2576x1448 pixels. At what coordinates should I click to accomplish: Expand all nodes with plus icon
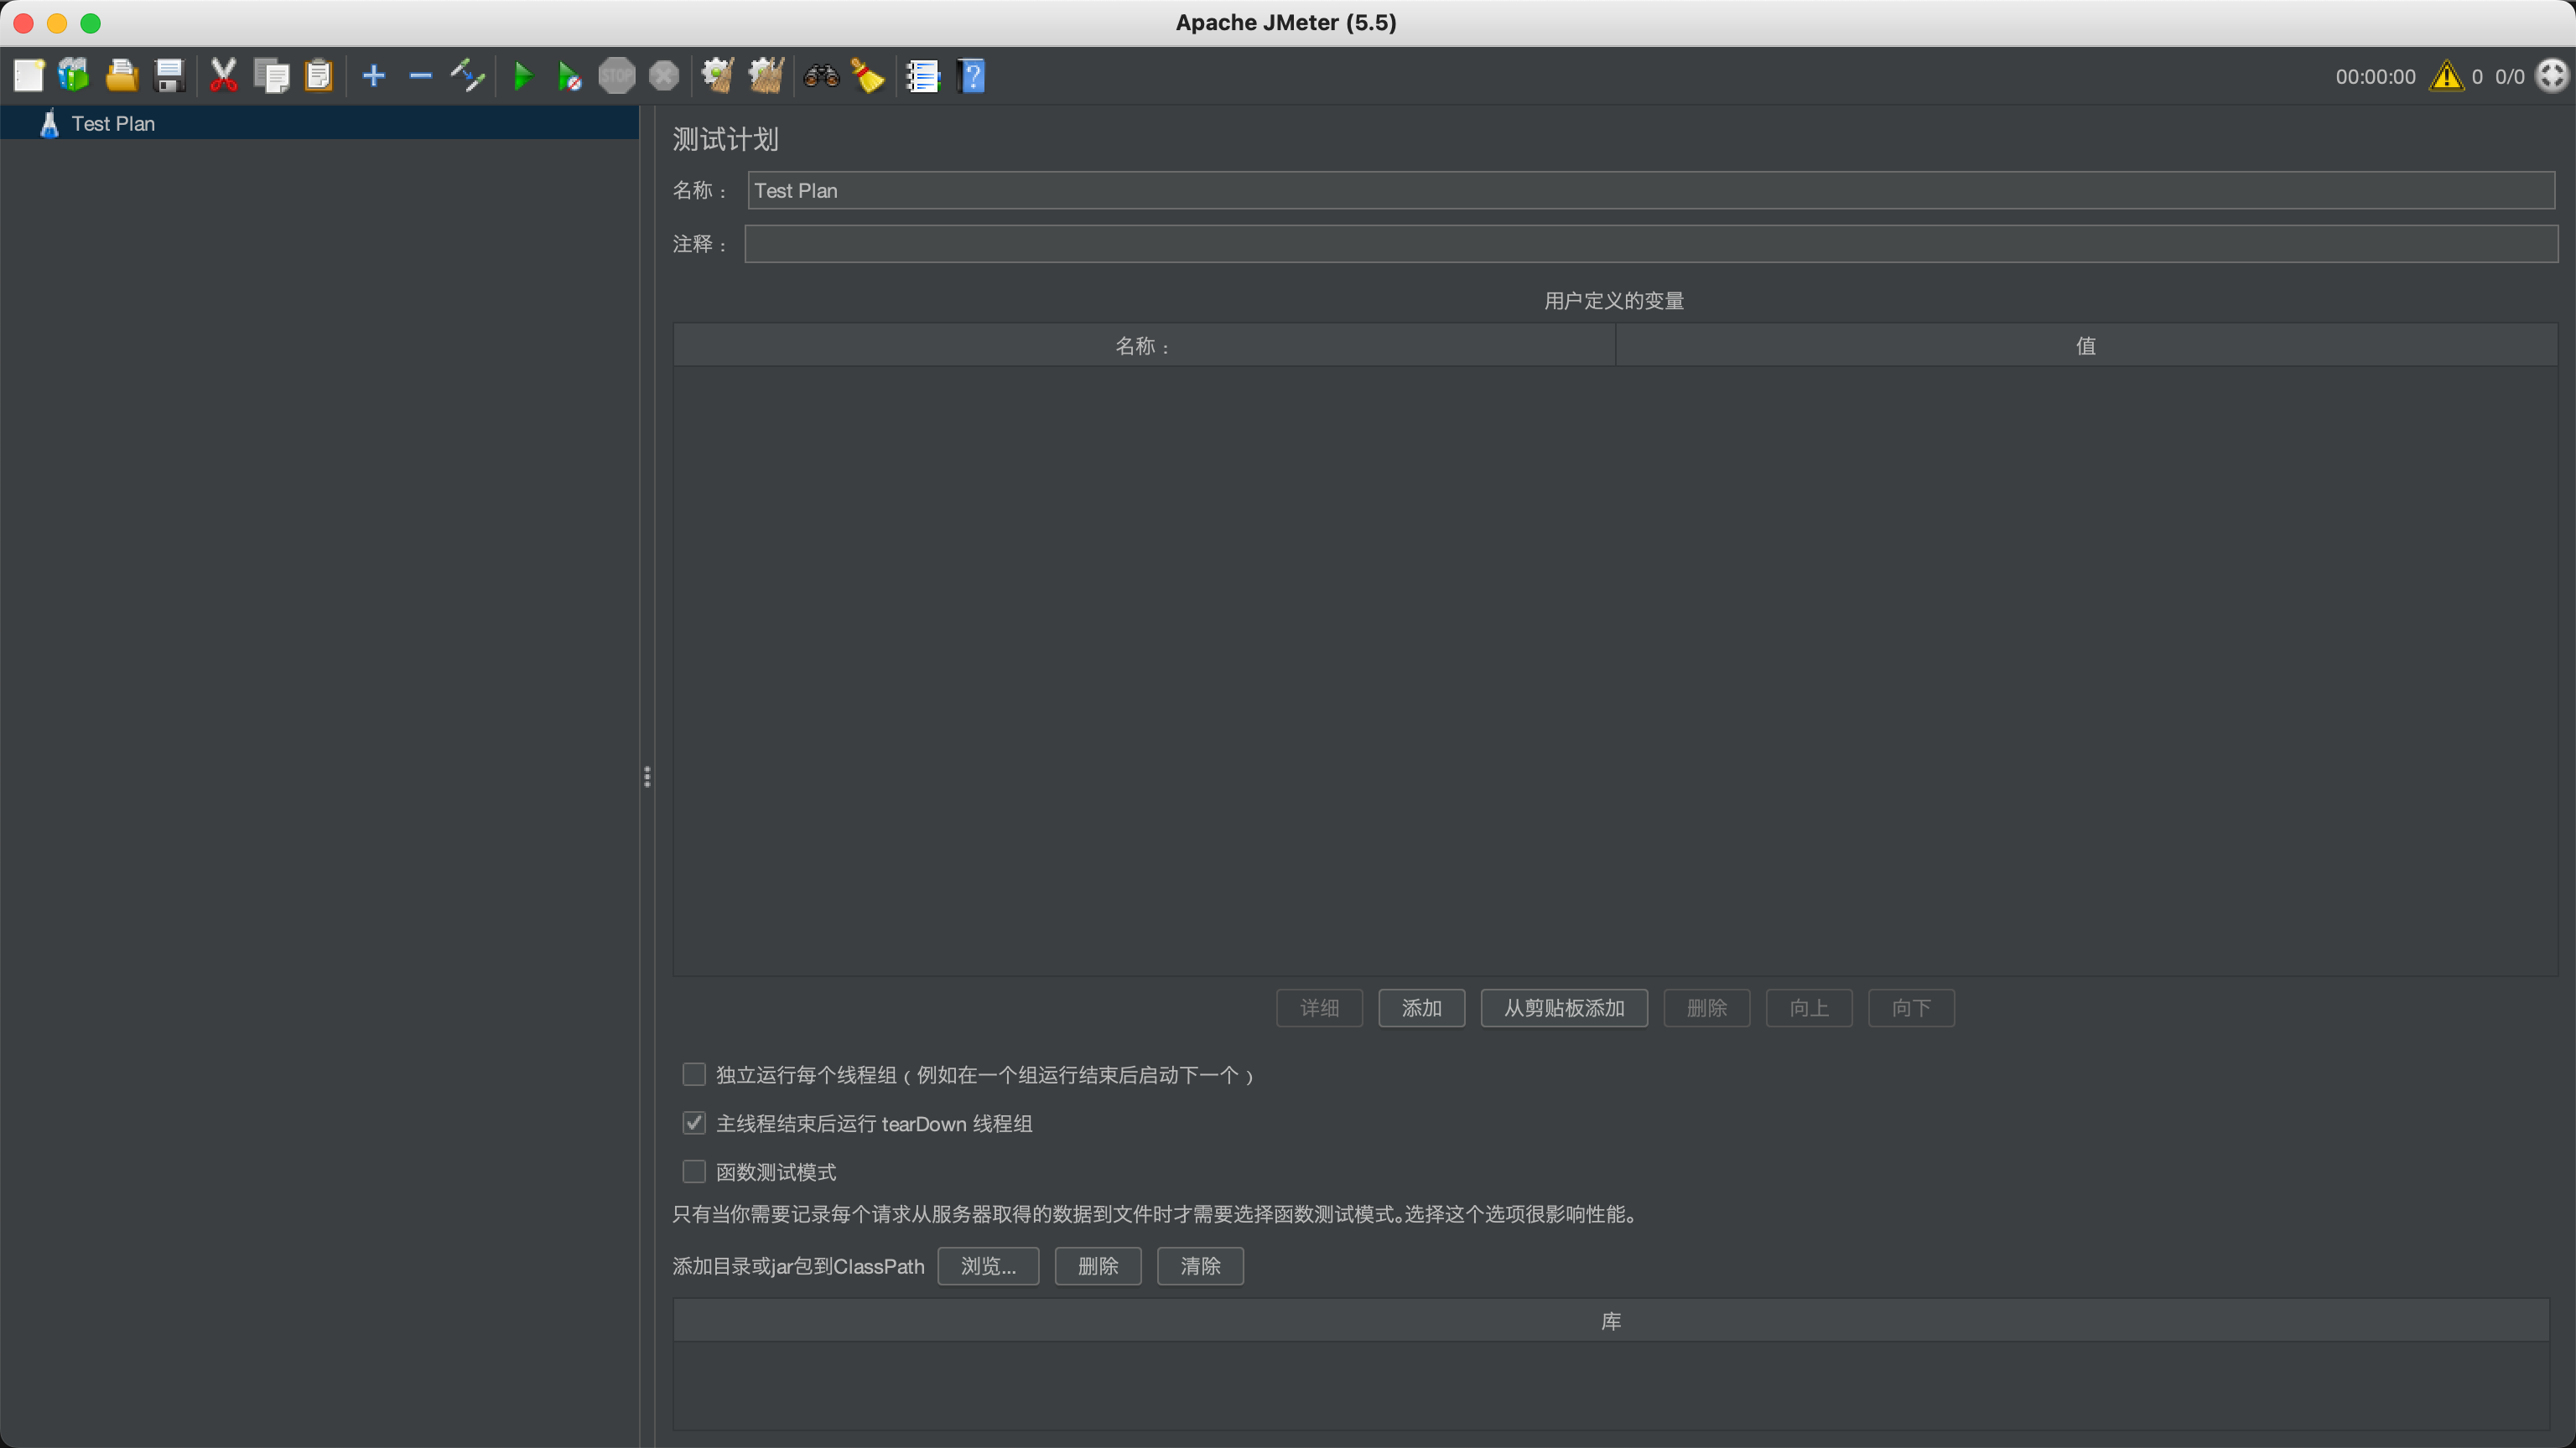pyautogui.click(x=374, y=76)
